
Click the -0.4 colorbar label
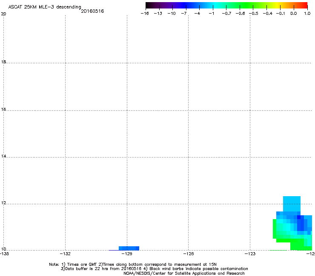[268, 14]
